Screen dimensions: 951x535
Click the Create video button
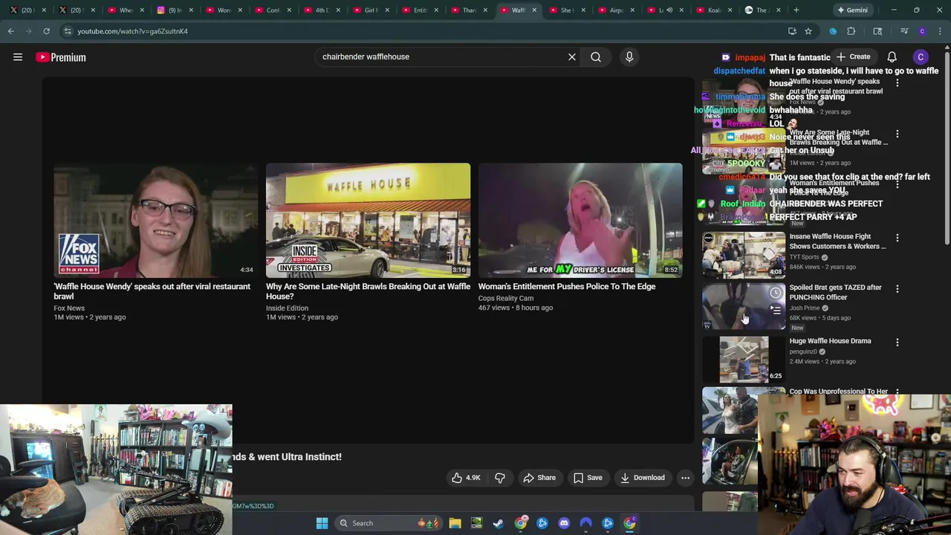click(853, 57)
